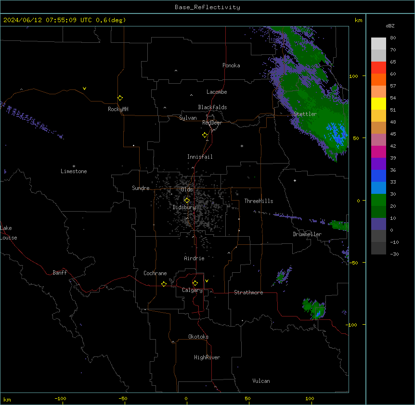Click the Airdrie label
Viewport: 415px width, 405px height.
pyautogui.click(x=194, y=258)
